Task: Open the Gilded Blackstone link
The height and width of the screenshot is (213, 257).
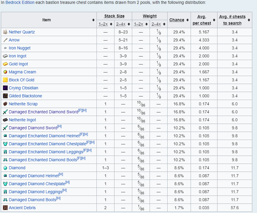Action: (25, 96)
